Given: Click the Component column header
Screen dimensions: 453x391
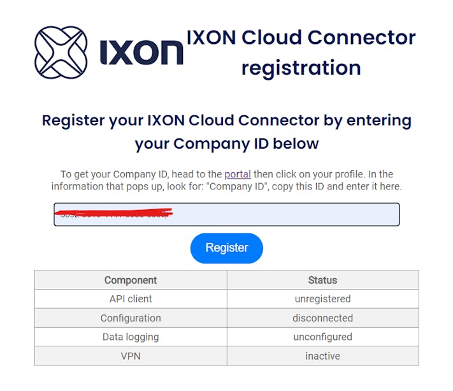Looking at the screenshot, I should pyautogui.click(x=131, y=280).
